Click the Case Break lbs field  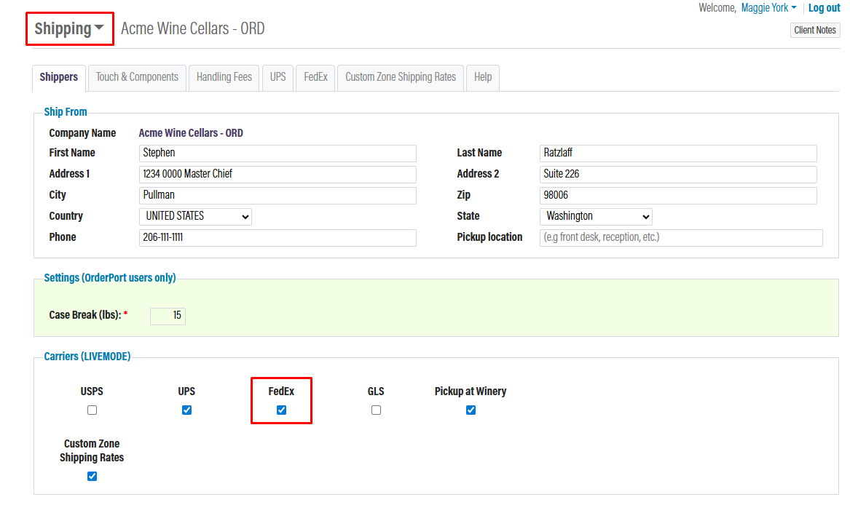(168, 316)
